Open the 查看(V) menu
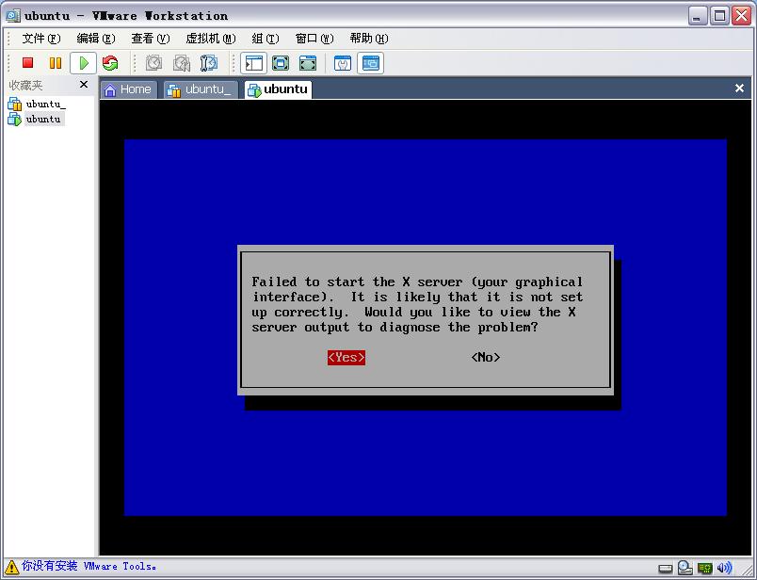The height and width of the screenshot is (580, 757). [x=150, y=39]
